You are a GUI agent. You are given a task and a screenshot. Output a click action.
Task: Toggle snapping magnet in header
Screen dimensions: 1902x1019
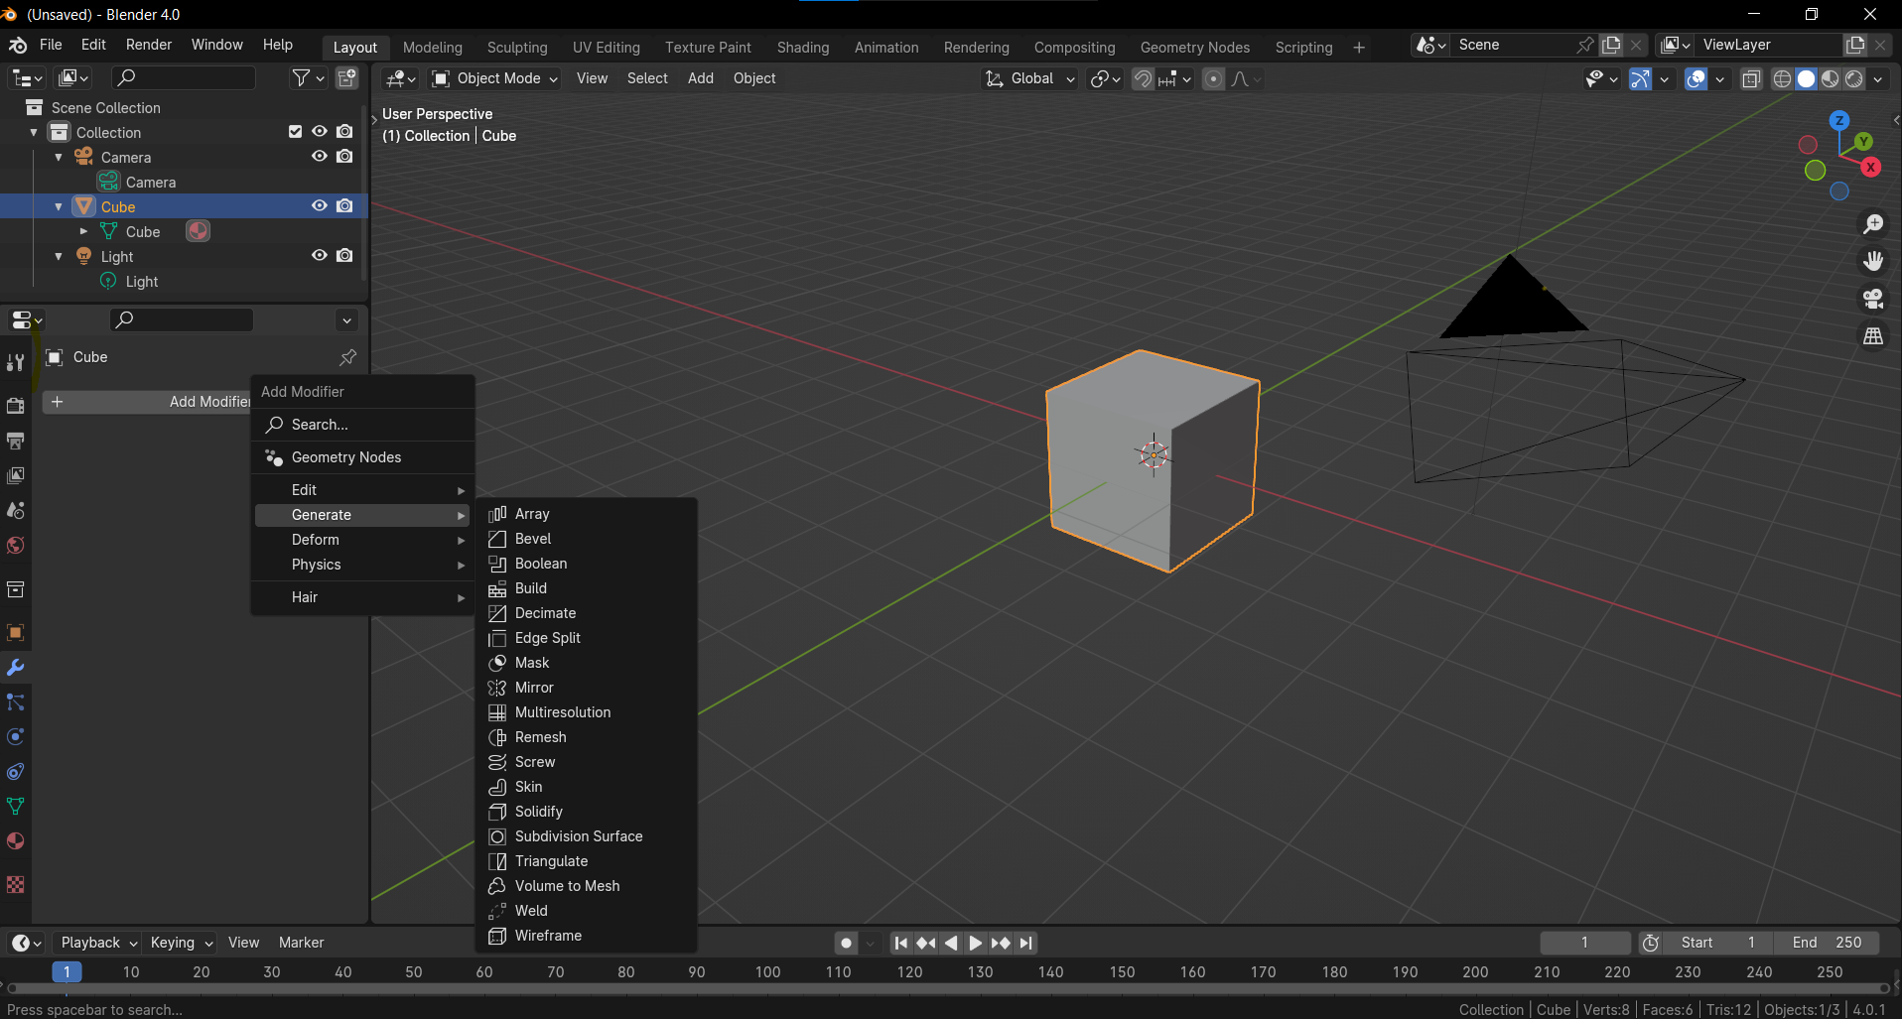[1144, 79]
